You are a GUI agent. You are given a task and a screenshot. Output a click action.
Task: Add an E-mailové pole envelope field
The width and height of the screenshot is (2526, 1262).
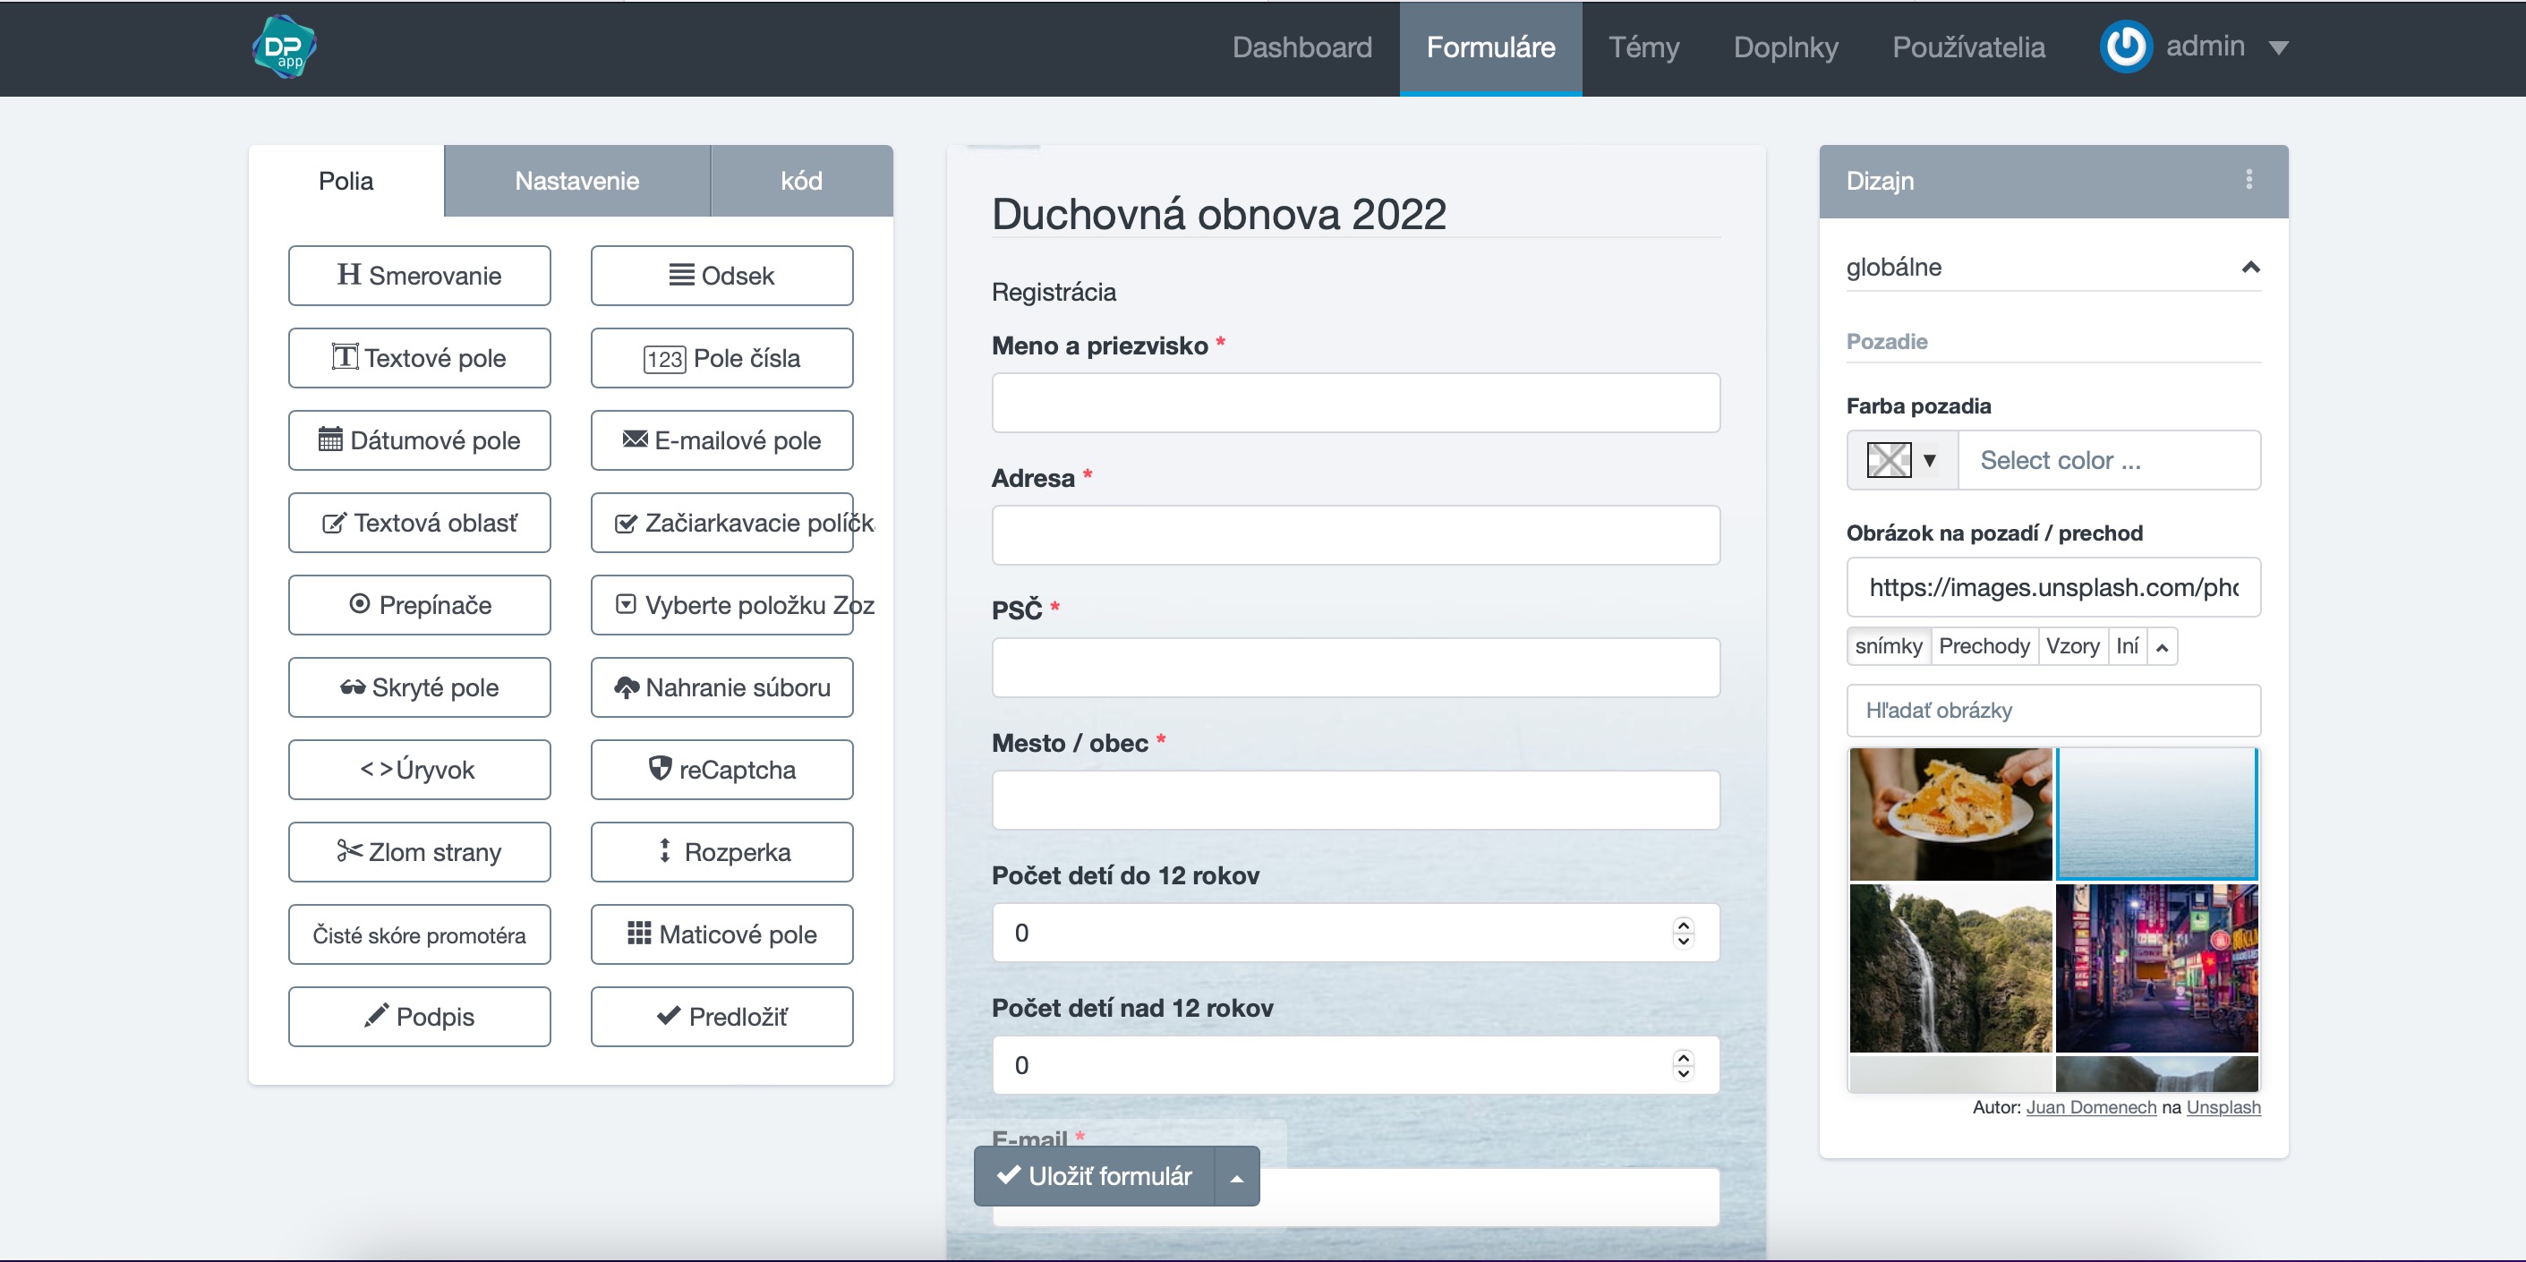point(721,440)
